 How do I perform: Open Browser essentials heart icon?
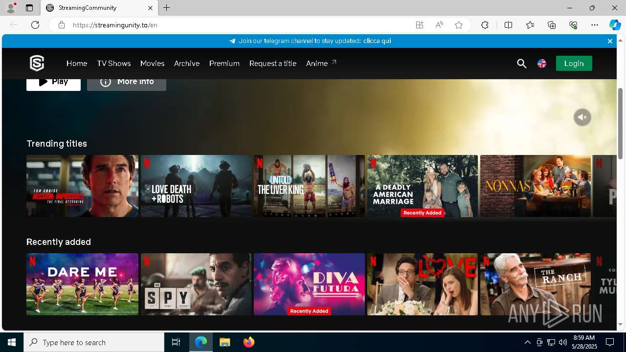(x=573, y=25)
